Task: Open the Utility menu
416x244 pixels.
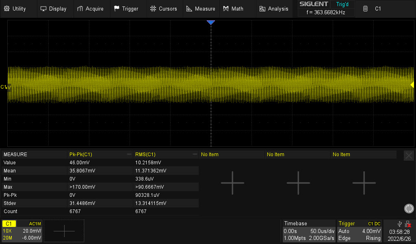Action: pos(15,9)
